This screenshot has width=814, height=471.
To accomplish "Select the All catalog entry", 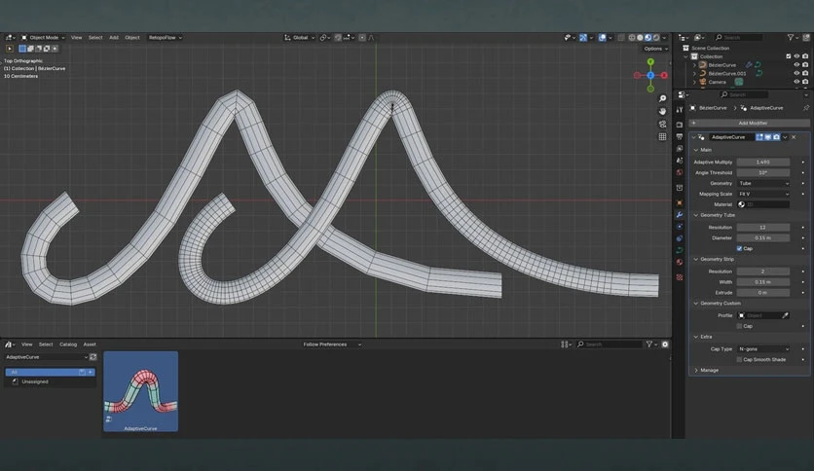I will tap(50, 372).
